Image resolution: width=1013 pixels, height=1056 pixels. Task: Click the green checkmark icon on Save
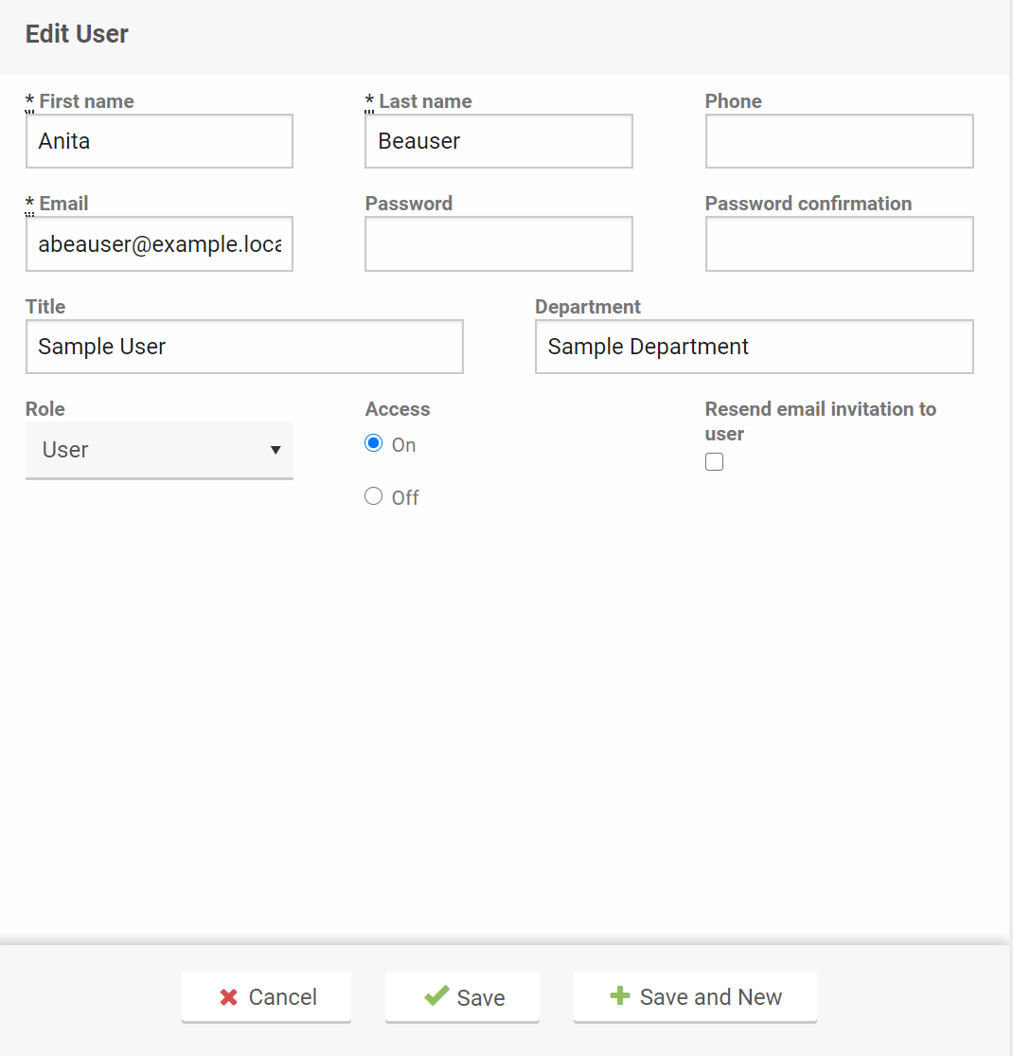coord(436,995)
